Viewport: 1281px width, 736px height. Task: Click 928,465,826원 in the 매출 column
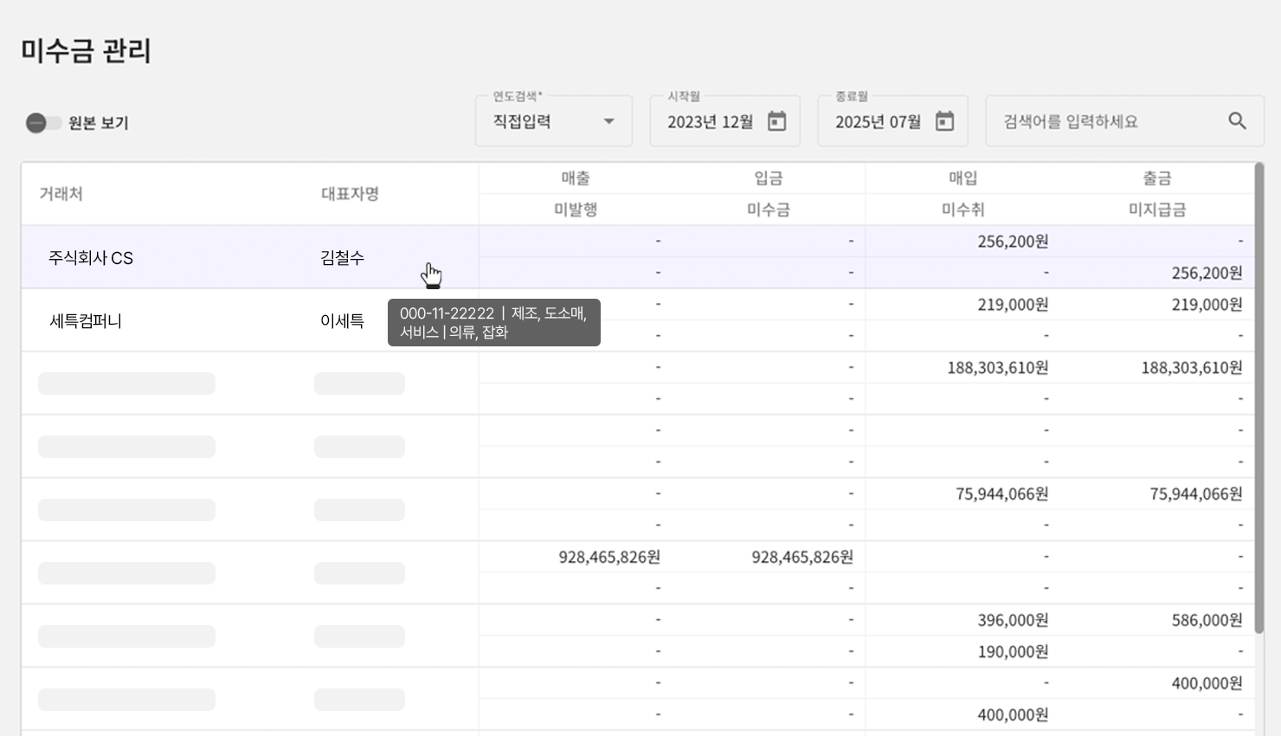coord(609,558)
